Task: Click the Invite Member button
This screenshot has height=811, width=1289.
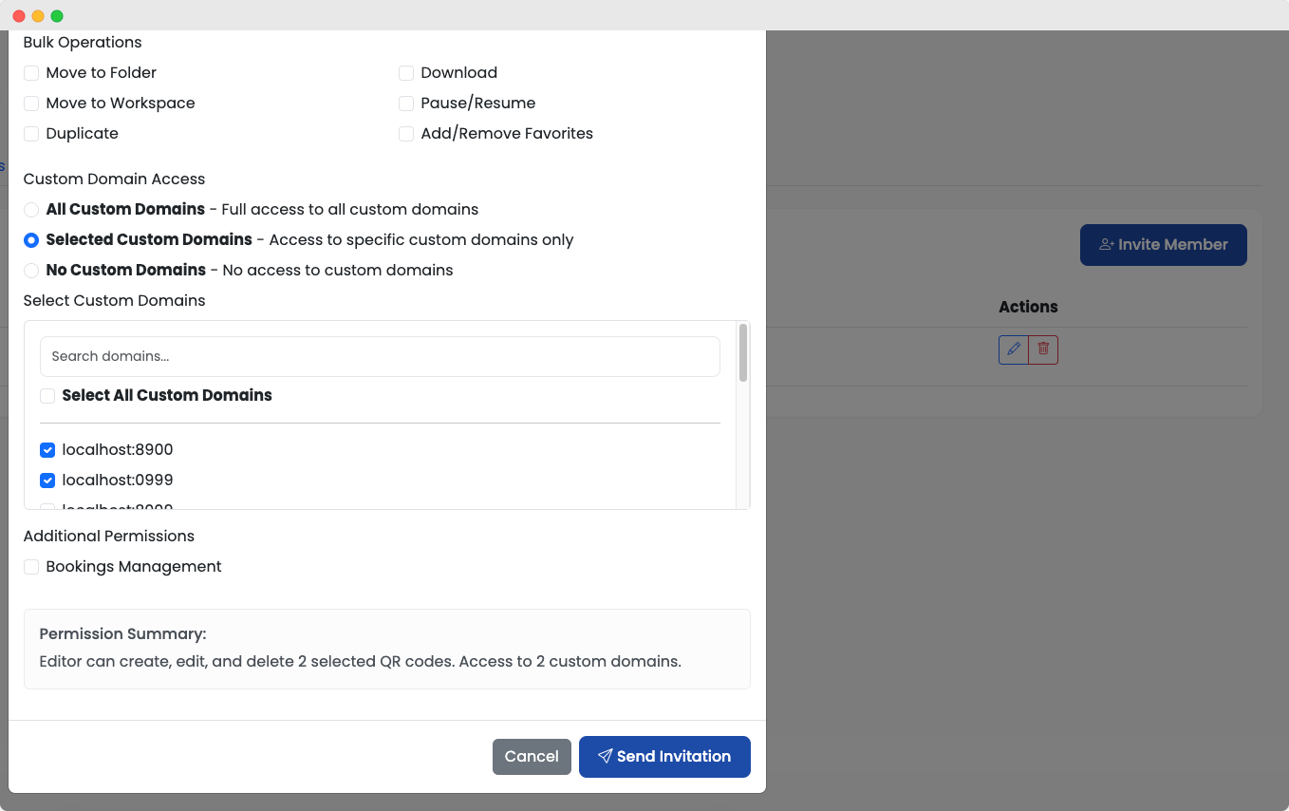Action: tap(1163, 245)
